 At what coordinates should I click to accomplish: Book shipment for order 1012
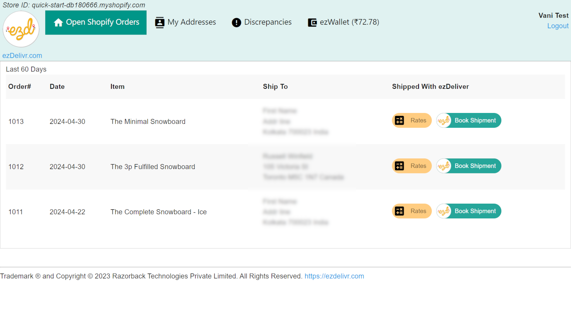click(x=475, y=166)
